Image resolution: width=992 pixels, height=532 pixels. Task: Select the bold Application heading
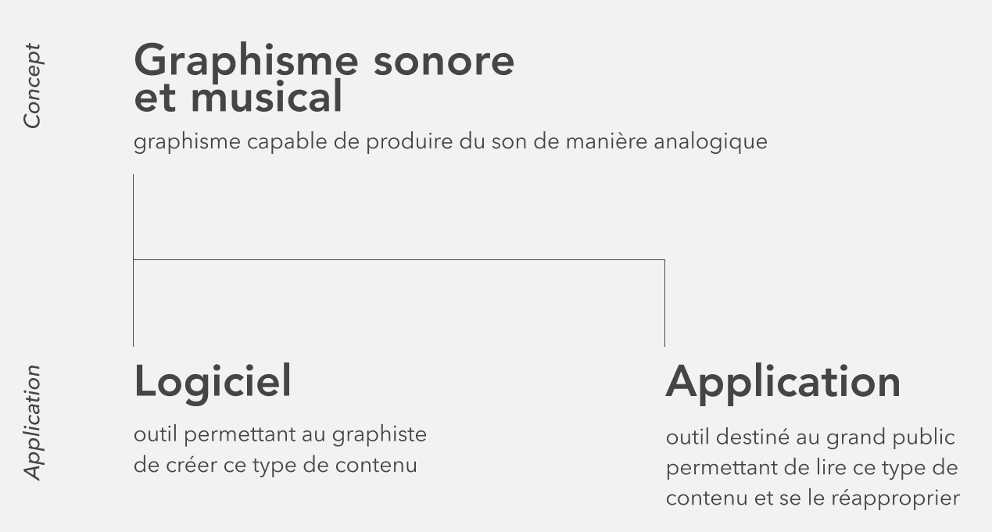click(x=783, y=382)
